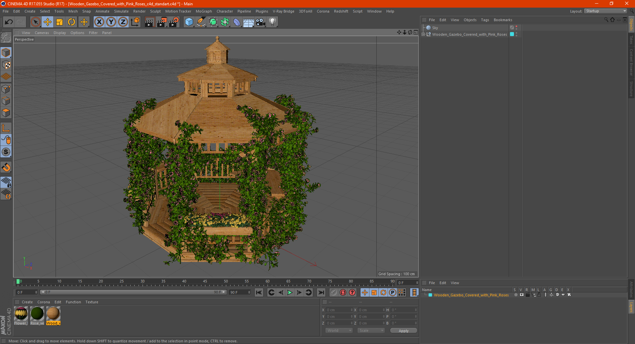
Task: Open the MoGraph menu
Action: pyautogui.click(x=204, y=11)
